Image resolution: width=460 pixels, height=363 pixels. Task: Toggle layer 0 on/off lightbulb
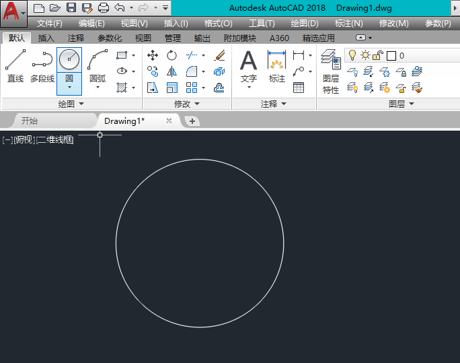tap(352, 55)
